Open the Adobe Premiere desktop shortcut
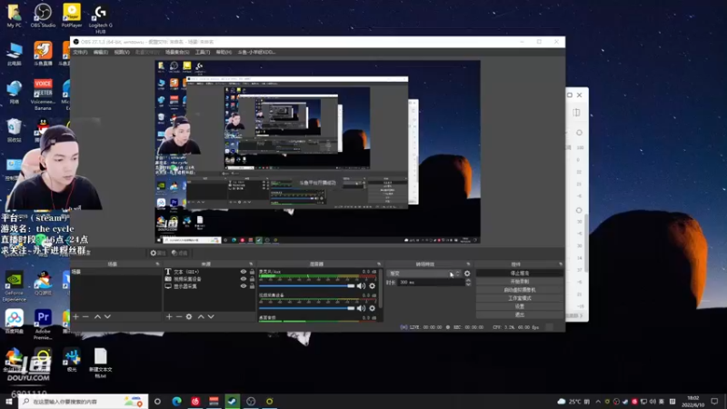 (x=43, y=324)
